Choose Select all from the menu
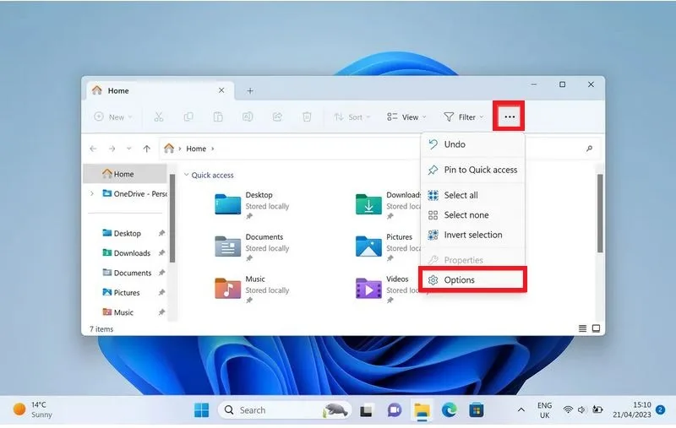The width and height of the screenshot is (676, 428). [x=472, y=195]
